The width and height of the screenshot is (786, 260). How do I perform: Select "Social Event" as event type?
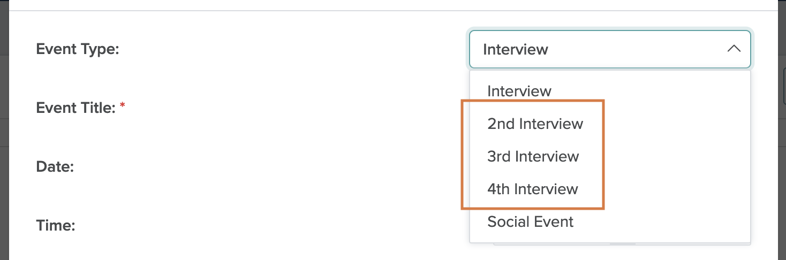point(530,222)
